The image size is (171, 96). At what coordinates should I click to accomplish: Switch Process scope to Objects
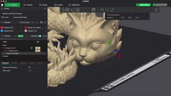point(21,36)
